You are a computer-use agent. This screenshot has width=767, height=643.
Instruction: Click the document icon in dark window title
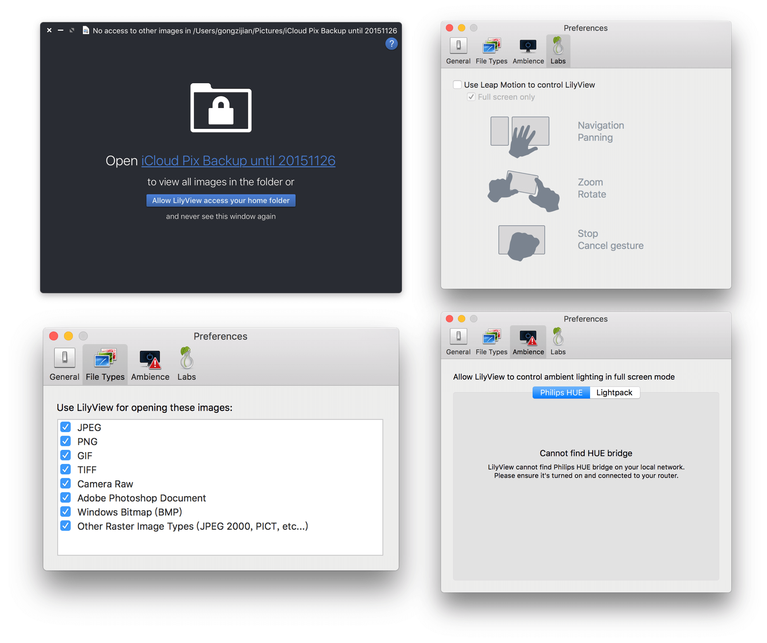click(x=86, y=31)
